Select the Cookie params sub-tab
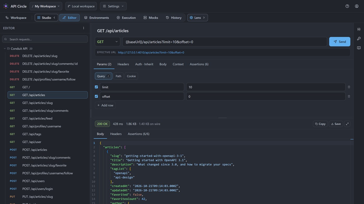This screenshot has width=364, height=204. (x=131, y=76)
